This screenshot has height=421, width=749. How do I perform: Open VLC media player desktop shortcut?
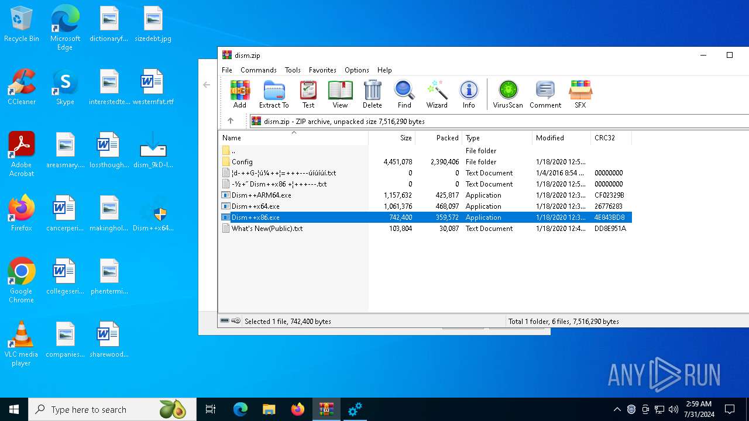point(22,344)
